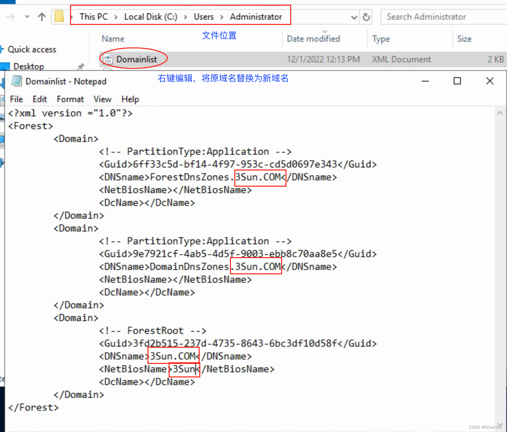Viewport: 507px width, 432px height.
Task: Click the Refresh icon in address bar
Action: (x=366, y=17)
